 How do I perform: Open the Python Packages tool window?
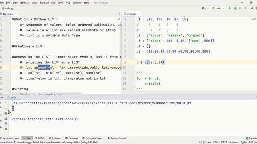coord(92,138)
